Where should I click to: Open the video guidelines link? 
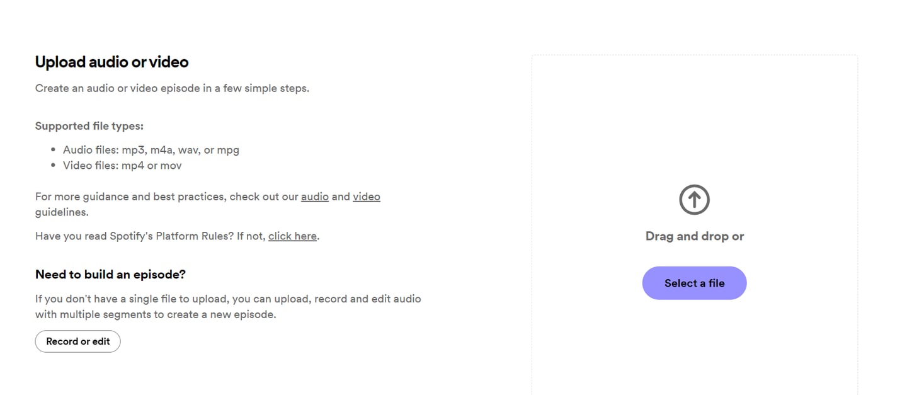(367, 197)
